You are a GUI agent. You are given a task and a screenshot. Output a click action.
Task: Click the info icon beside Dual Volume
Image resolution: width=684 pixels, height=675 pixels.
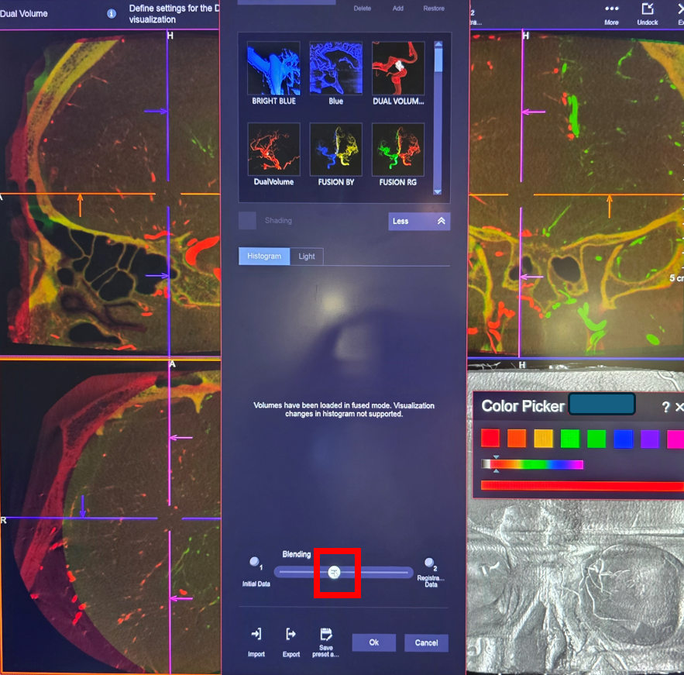(112, 14)
